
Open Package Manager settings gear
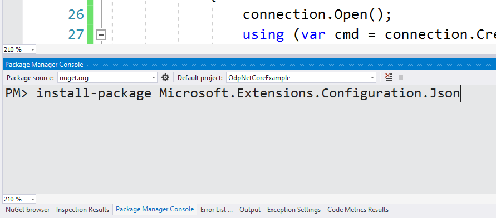coord(165,77)
